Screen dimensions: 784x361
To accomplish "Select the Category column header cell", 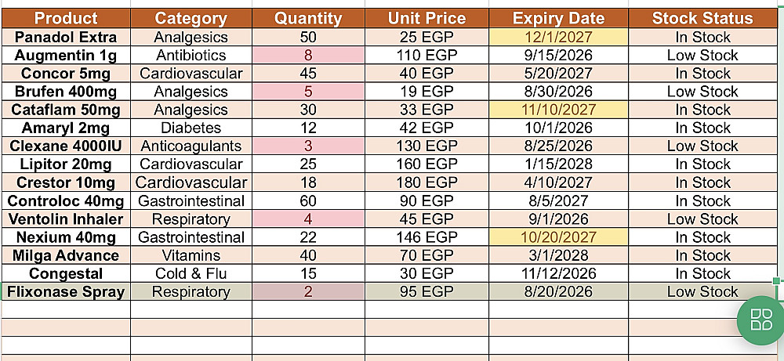I will point(191,19).
